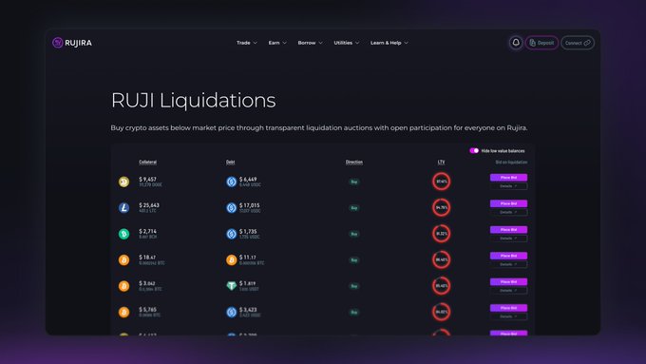Toggle Hide low value balances switch
The height and width of the screenshot is (364, 646).
pyautogui.click(x=474, y=150)
